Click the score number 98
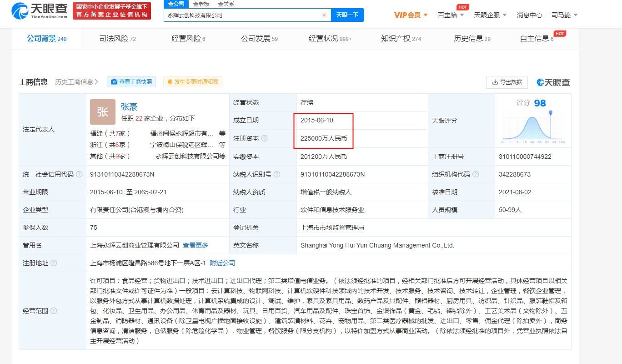622x364 pixels. tap(540, 103)
